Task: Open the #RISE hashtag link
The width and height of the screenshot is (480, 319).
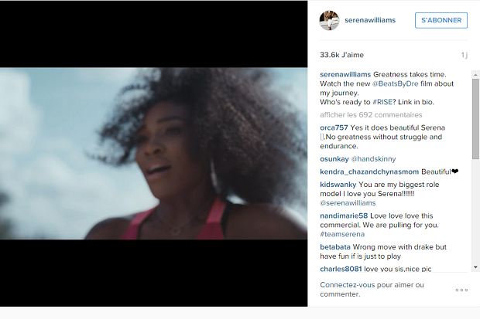Action: (382, 102)
